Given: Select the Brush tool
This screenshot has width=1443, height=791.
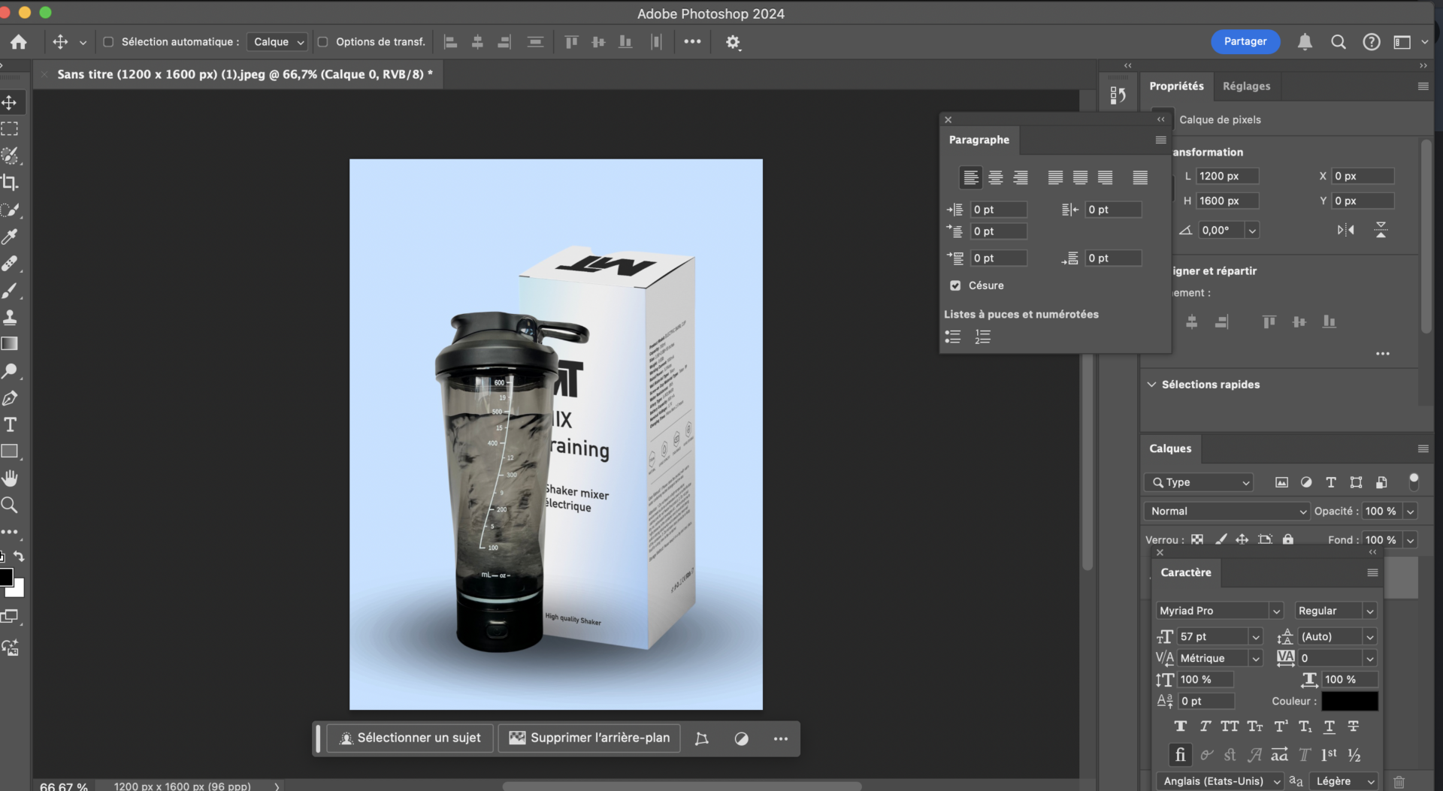Looking at the screenshot, I should pyautogui.click(x=10, y=291).
